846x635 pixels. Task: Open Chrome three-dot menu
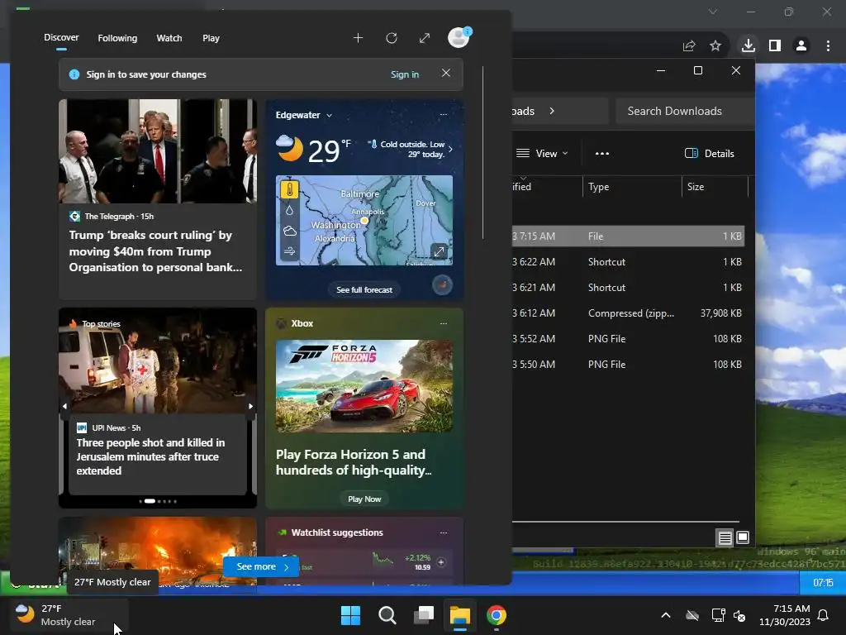[x=828, y=46]
